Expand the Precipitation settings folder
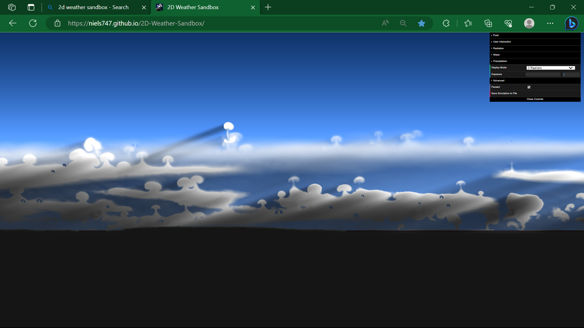The width and height of the screenshot is (584, 328). (535, 61)
